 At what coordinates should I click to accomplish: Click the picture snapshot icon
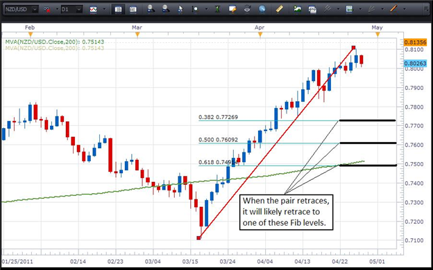(298, 9)
